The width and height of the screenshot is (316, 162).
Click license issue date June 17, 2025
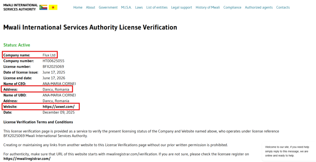(54, 72)
